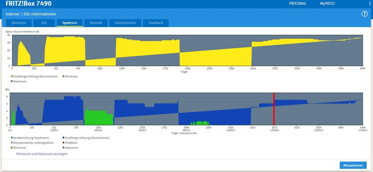373x172 pixels.
Task: Open the Feedback tab
Action: click(156, 23)
